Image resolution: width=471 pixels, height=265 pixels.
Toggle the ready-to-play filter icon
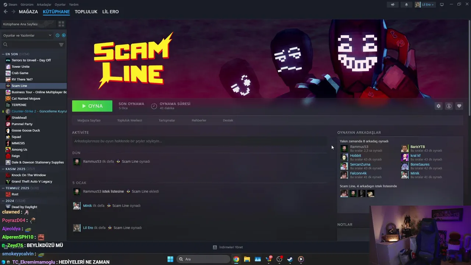(64, 35)
